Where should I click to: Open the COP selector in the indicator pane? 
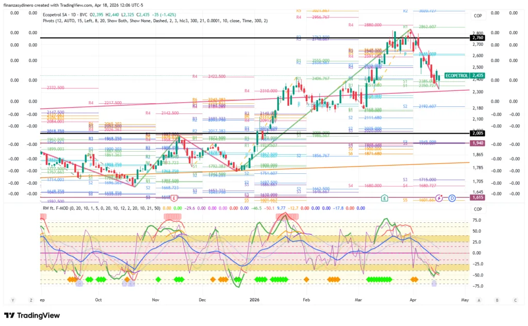tap(477, 209)
